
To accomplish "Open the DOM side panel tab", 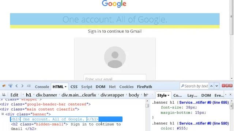I will pos(206,95).
